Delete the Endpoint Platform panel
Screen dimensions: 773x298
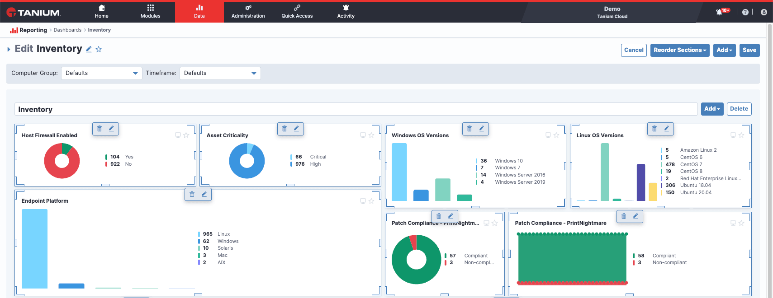pyautogui.click(x=192, y=194)
